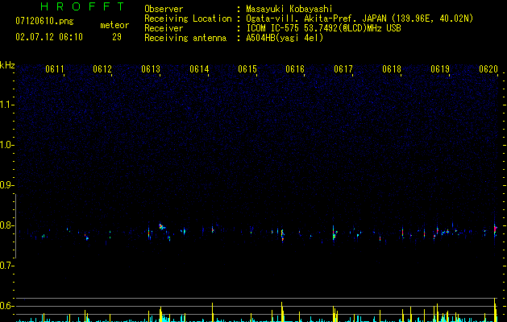This screenshot has height=322, width=507.
Task: Click the Receiver field label
Action: (164, 28)
